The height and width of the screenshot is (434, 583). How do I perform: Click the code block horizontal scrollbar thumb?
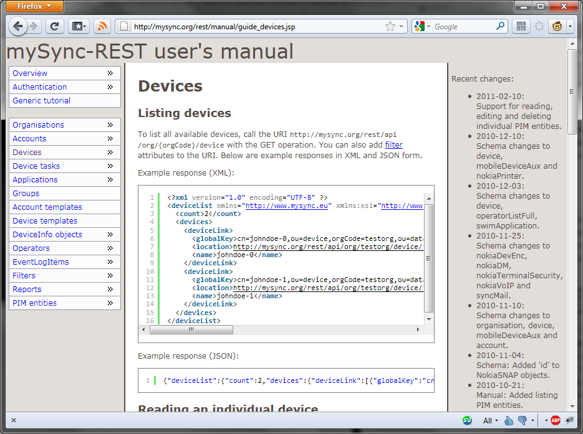pos(191,329)
